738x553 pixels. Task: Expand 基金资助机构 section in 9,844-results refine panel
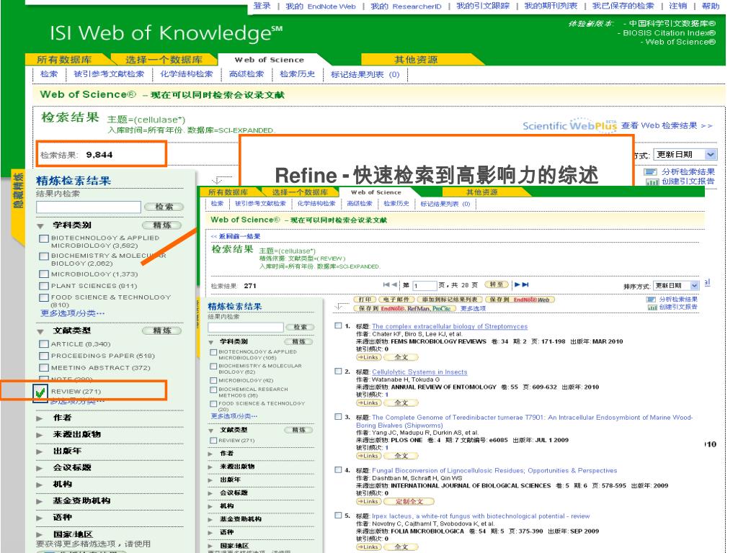40,501
